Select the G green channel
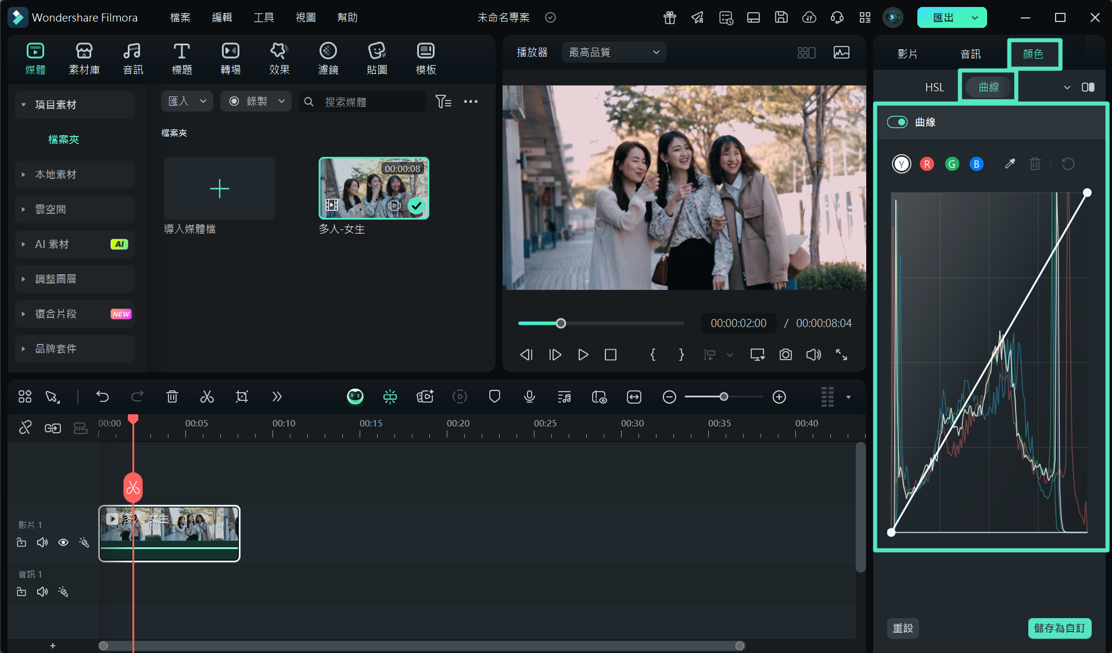 pos(952,164)
